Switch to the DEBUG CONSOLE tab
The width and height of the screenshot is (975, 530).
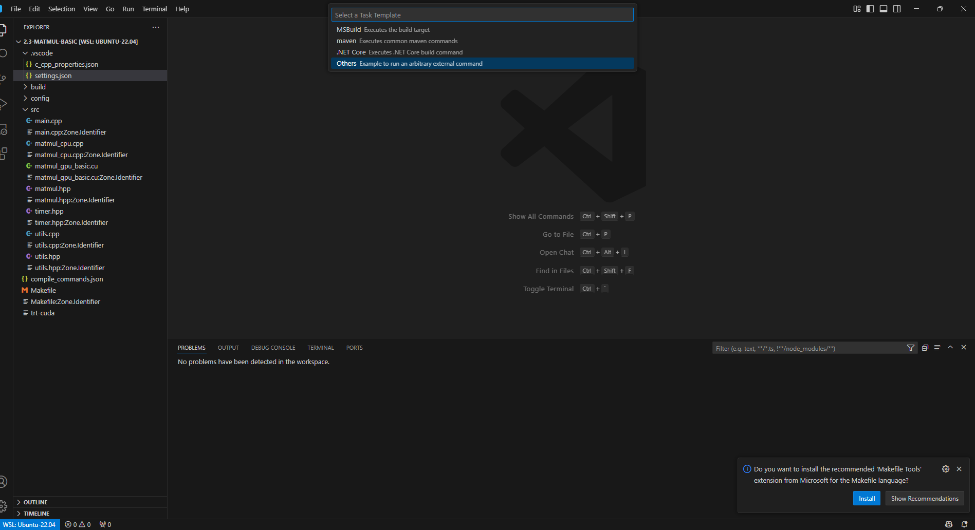[273, 348]
